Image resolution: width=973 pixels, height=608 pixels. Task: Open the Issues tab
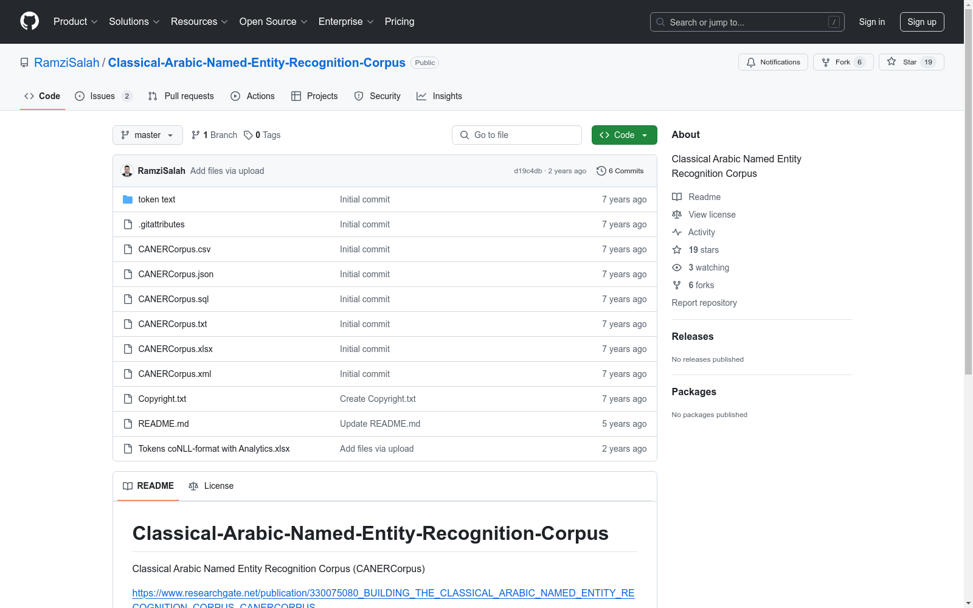click(x=103, y=96)
